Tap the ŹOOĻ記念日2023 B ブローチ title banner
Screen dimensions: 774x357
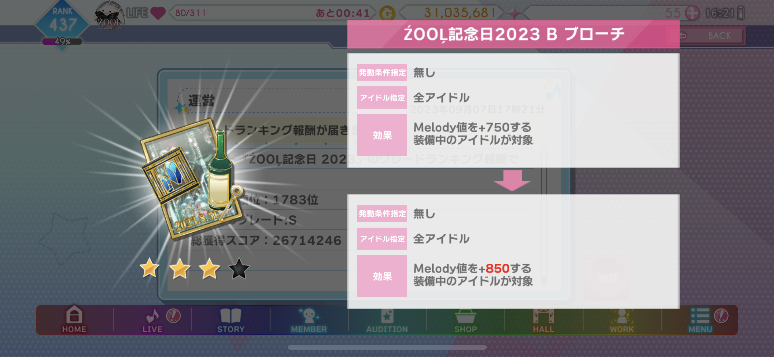(x=513, y=34)
